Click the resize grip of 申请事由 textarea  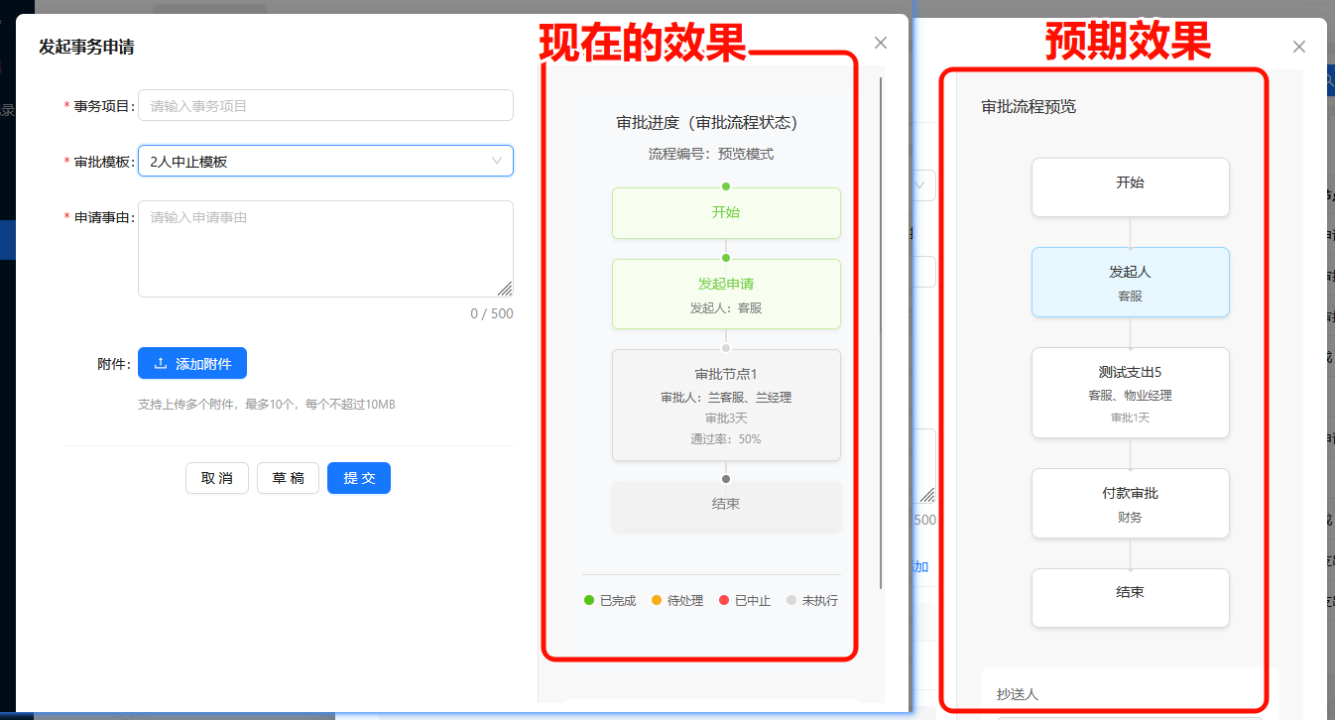coord(507,290)
